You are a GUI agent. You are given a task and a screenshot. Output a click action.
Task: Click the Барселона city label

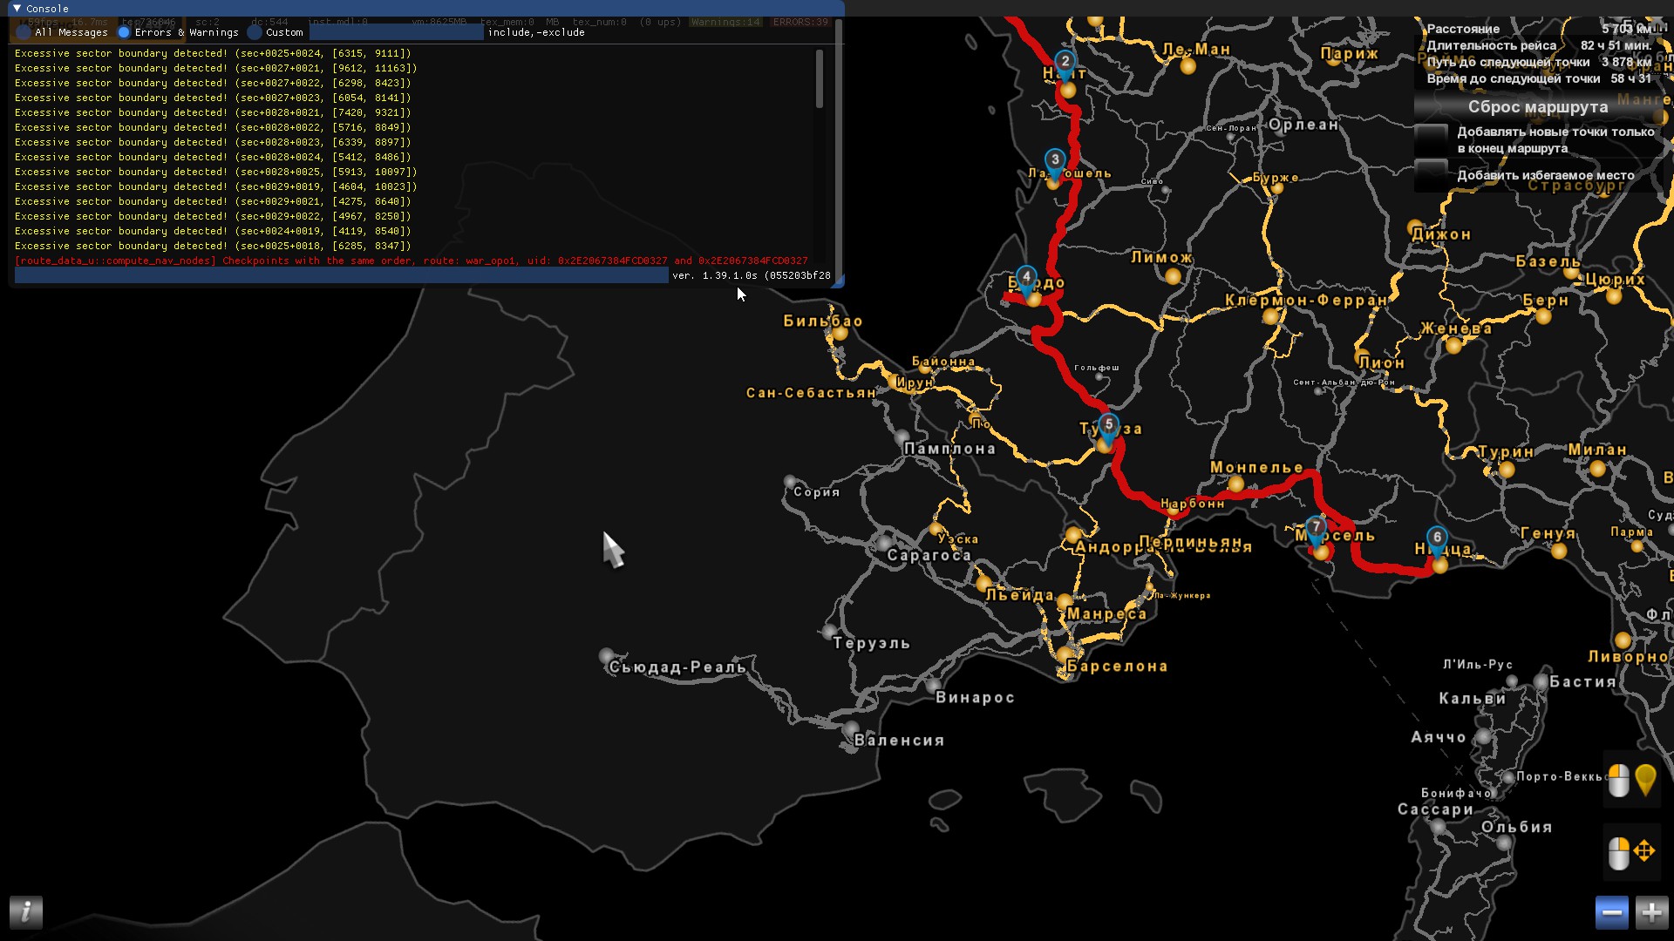[1117, 667]
